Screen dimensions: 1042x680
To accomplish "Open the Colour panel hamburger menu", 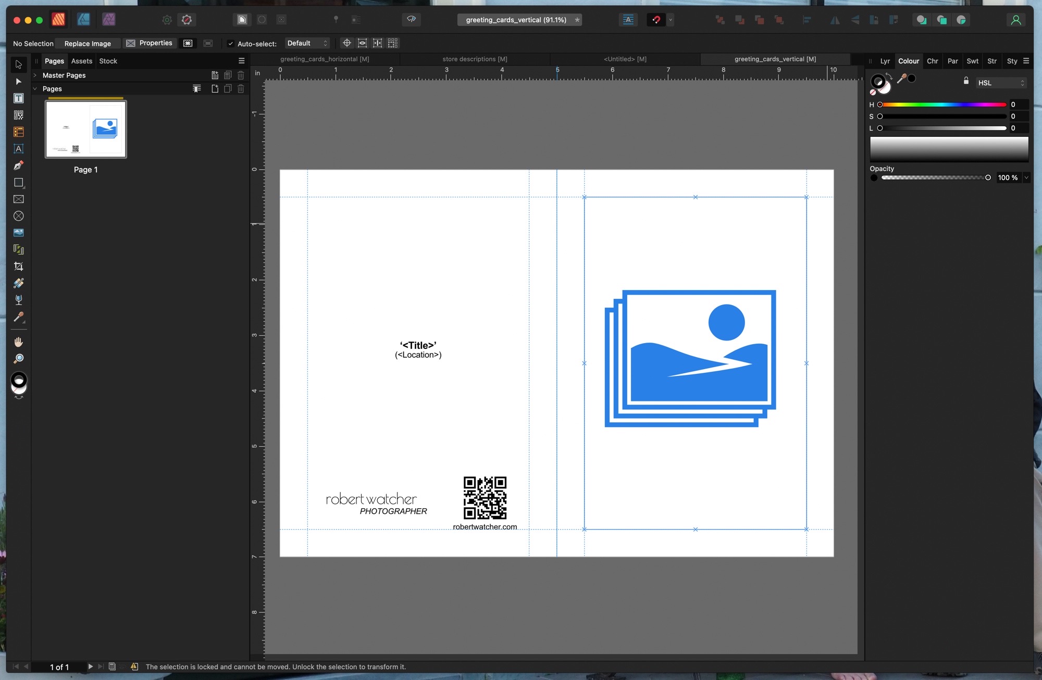I will tap(1026, 61).
